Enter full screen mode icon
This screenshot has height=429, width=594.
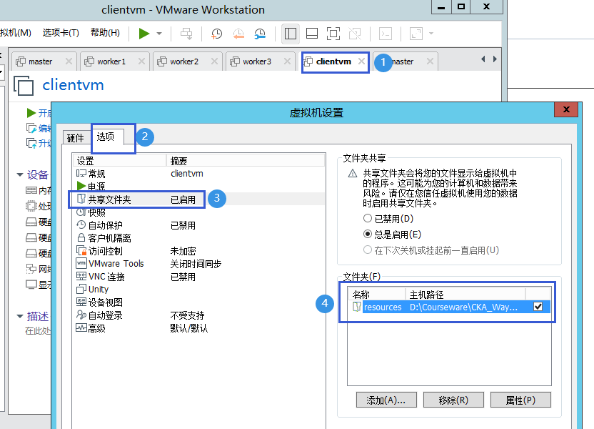[333, 34]
